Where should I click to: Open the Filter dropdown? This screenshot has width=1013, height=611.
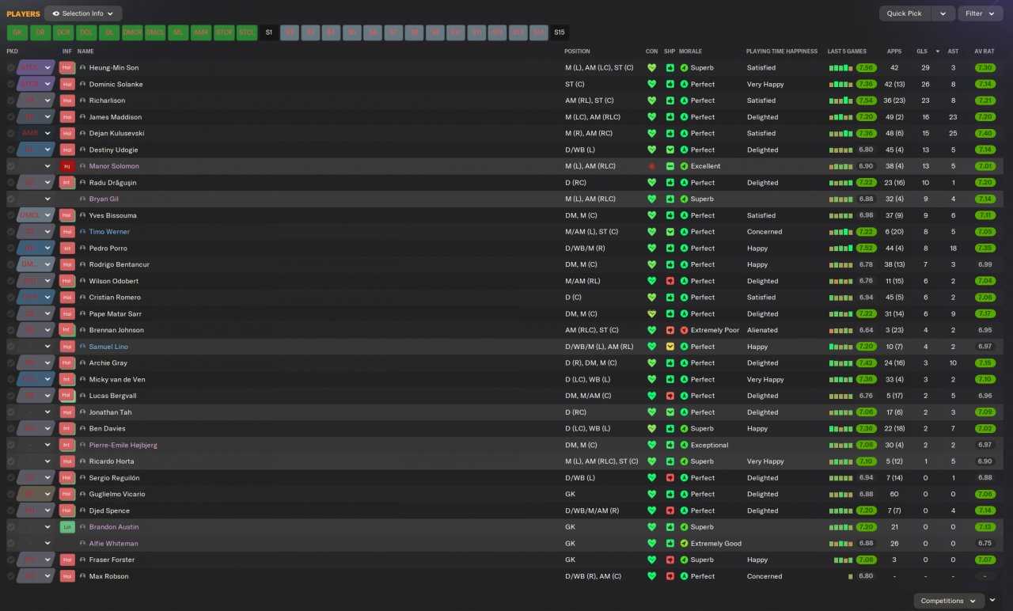tap(980, 13)
